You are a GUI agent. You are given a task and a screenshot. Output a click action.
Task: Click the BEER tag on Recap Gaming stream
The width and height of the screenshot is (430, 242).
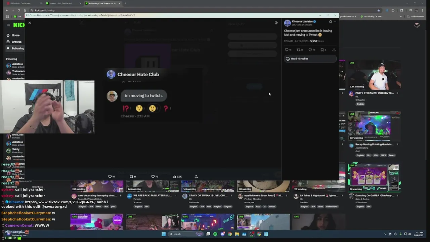coord(383,155)
